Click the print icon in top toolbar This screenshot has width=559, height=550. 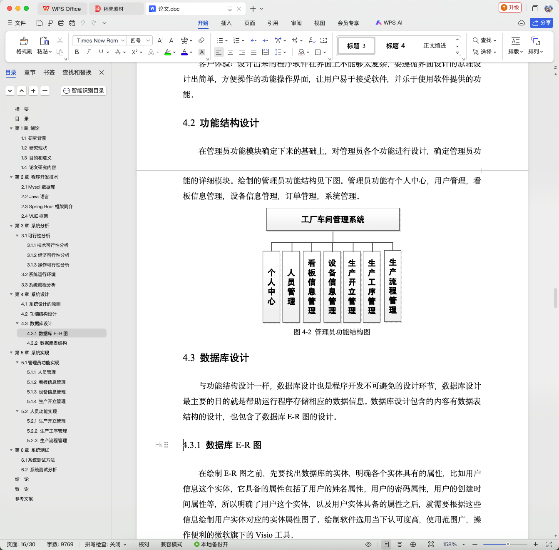(x=61, y=23)
